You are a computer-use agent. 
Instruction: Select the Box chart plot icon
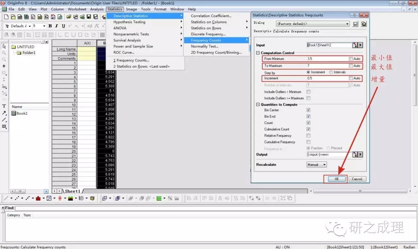point(60,198)
